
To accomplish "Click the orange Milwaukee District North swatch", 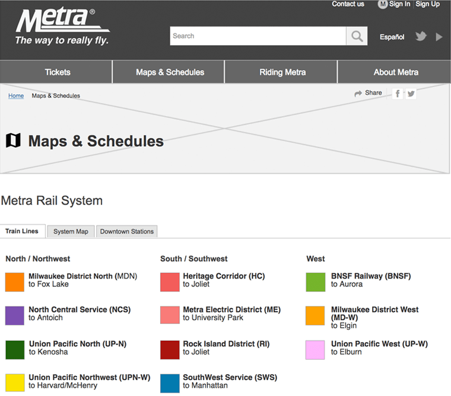I will click(15, 282).
